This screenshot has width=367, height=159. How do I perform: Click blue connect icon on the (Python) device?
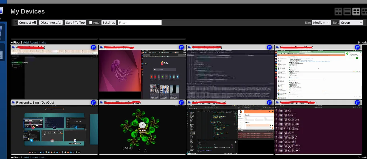point(357,102)
